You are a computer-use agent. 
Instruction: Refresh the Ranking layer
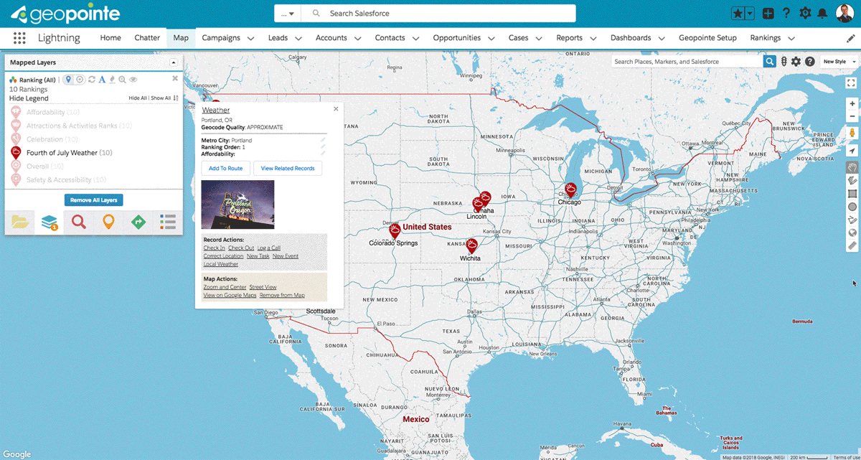(92, 80)
